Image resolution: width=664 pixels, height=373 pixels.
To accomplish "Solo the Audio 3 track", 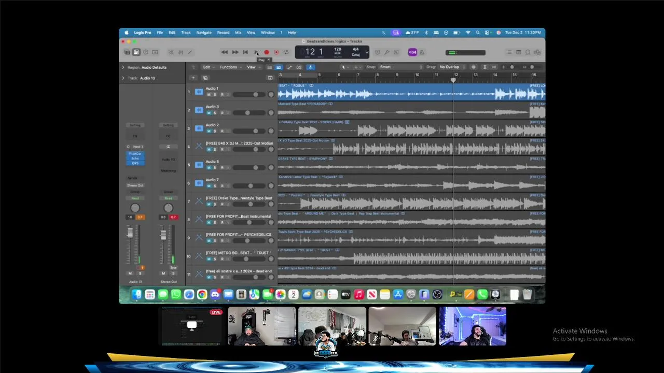I will coord(215,113).
